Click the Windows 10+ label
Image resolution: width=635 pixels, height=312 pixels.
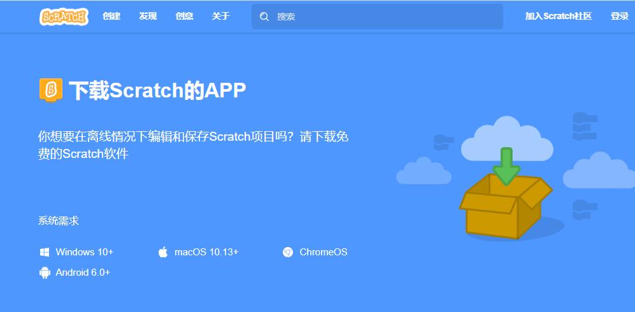coord(84,252)
